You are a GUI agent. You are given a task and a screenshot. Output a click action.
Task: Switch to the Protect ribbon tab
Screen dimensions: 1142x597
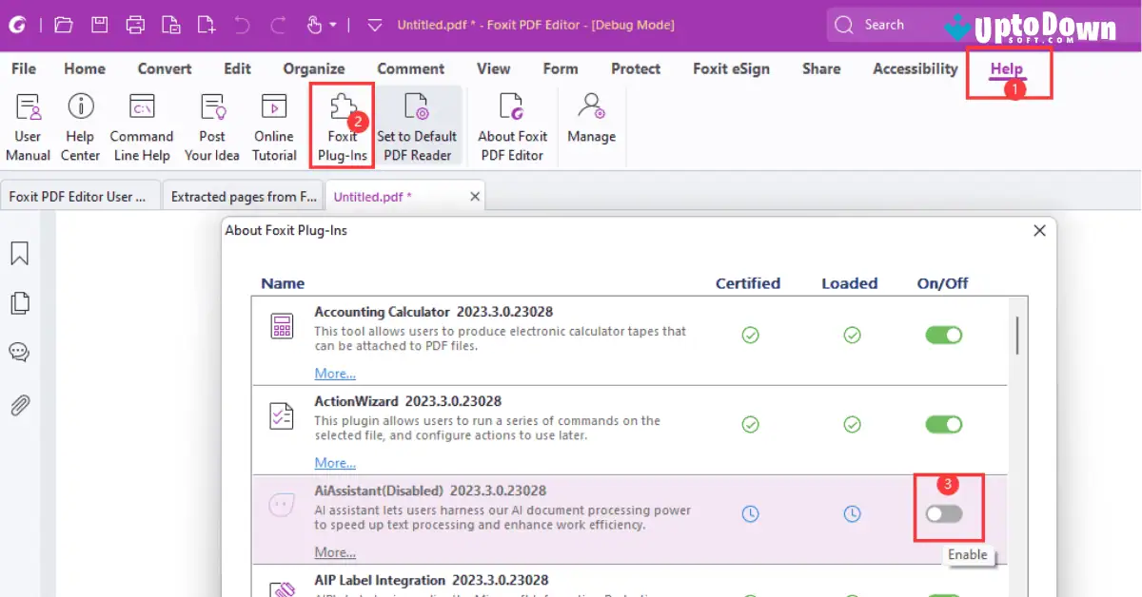click(x=635, y=68)
